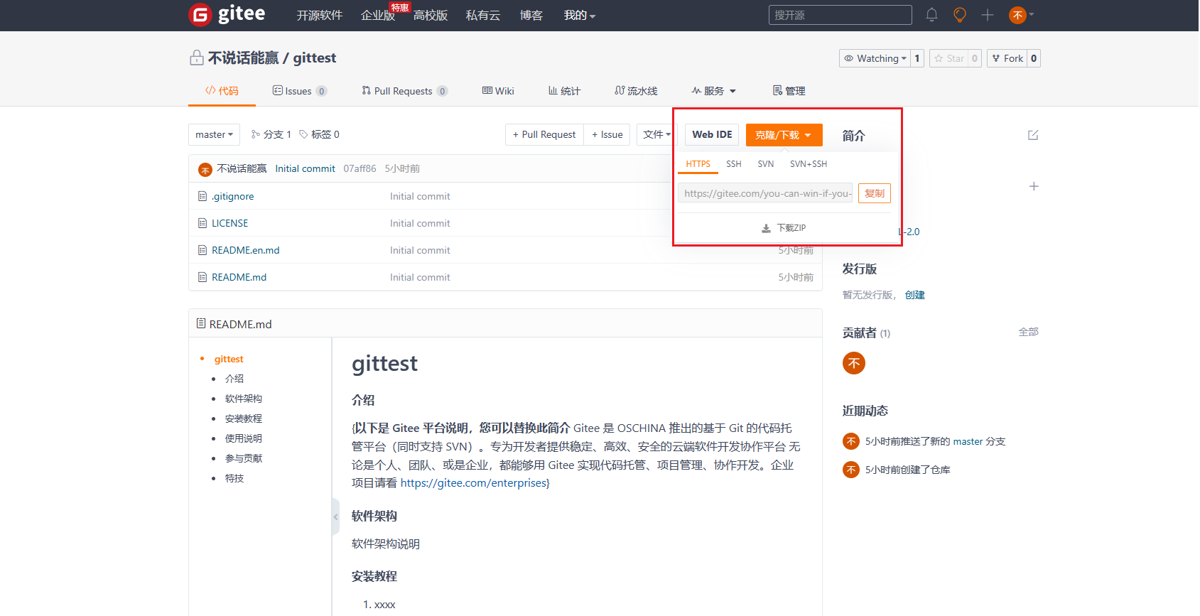Screen dimensions: 1200x616
Task: Click 创建 release link
Action: (x=915, y=295)
